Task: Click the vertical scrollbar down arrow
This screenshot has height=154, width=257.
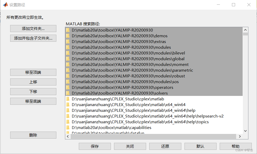Action: [245, 131]
